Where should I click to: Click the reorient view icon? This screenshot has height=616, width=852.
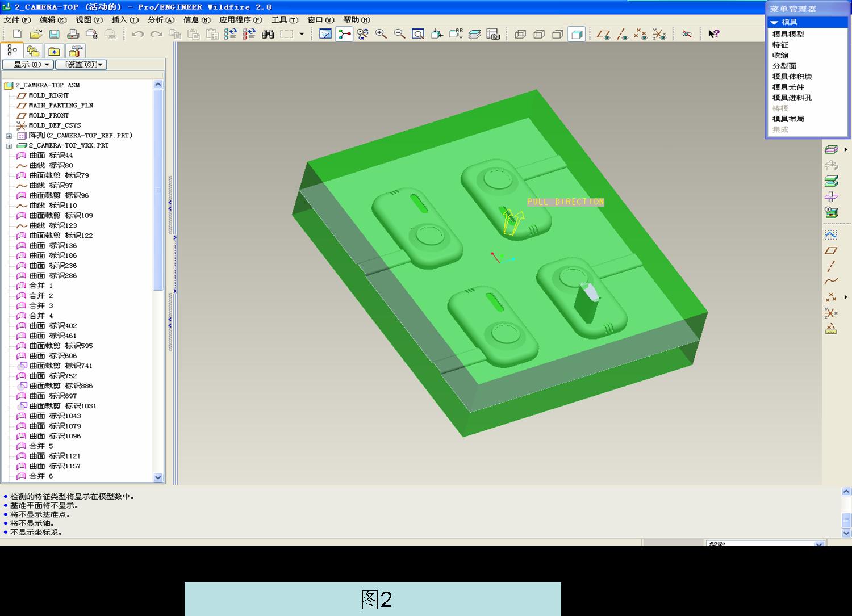click(x=437, y=34)
